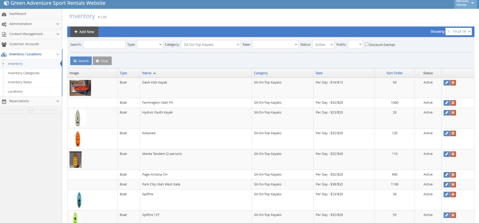Click edit icon for Manta Tandem row
Image resolution: width=479 pixels, height=223 pixels.
click(446, 154)
